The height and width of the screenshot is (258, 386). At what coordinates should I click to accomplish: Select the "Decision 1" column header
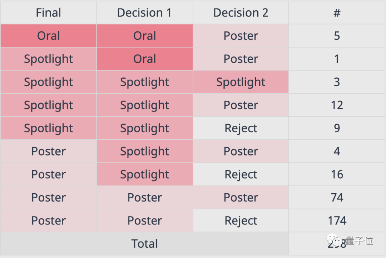144,13
